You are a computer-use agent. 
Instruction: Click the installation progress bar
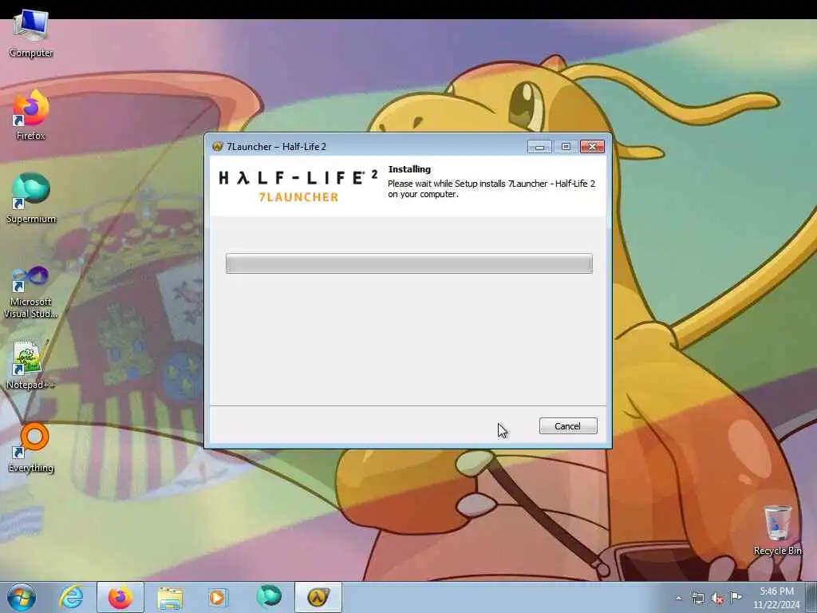point(409,263)
